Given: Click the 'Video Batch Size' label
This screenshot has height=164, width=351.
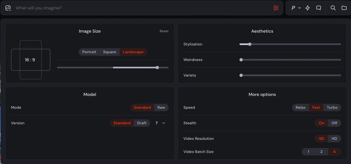Looking at the screenshot, I should click(198, 152).
